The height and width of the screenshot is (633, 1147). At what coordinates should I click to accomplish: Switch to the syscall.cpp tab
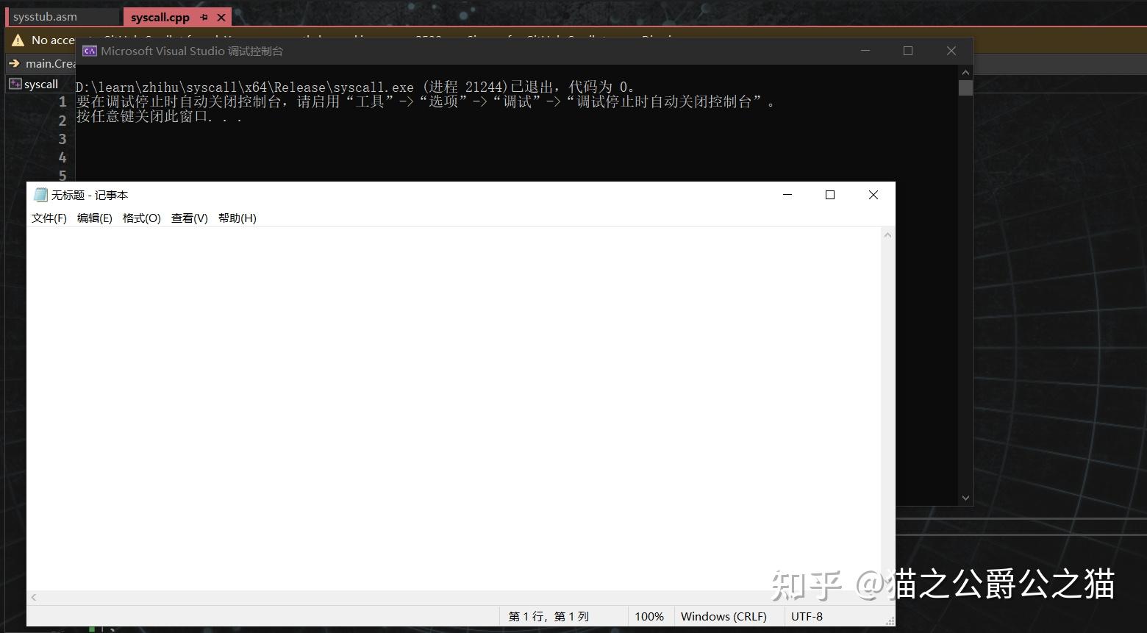pyautogui.click(x=159, y=16)
